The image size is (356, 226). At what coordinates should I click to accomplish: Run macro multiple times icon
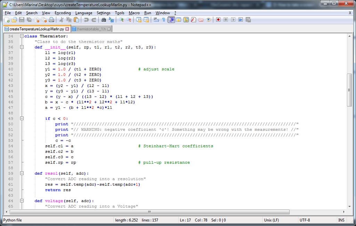(241, 20)
